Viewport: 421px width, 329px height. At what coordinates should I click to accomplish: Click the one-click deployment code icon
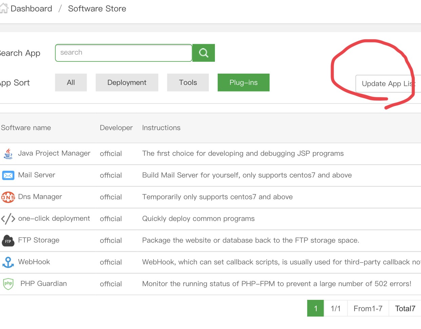[8, 219]
